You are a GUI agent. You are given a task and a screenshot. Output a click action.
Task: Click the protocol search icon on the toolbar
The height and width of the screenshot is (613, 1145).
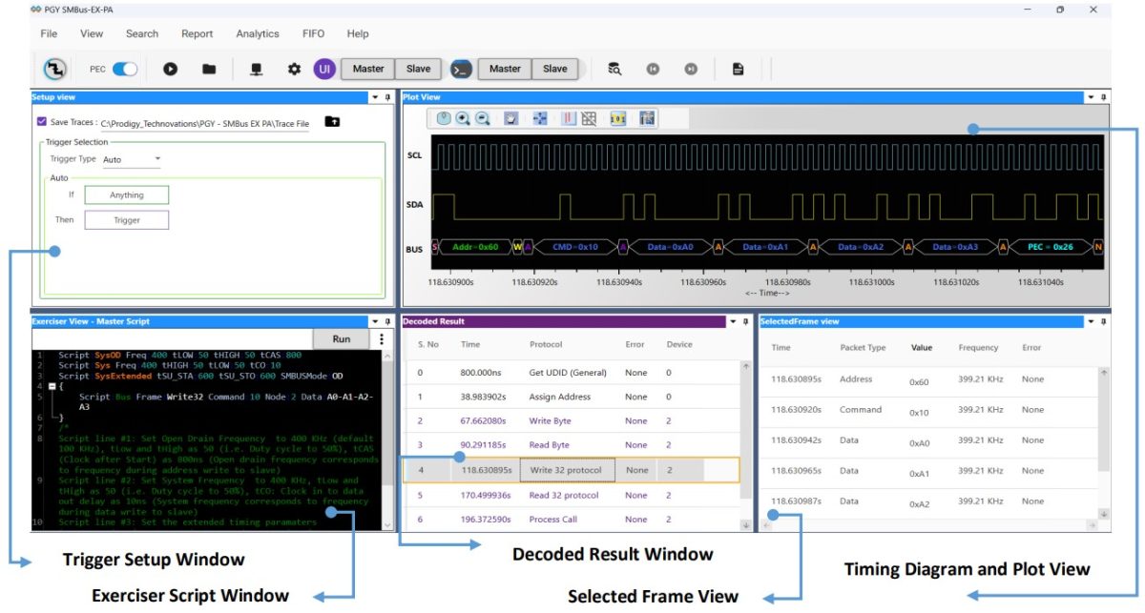(x=614, y=69)
